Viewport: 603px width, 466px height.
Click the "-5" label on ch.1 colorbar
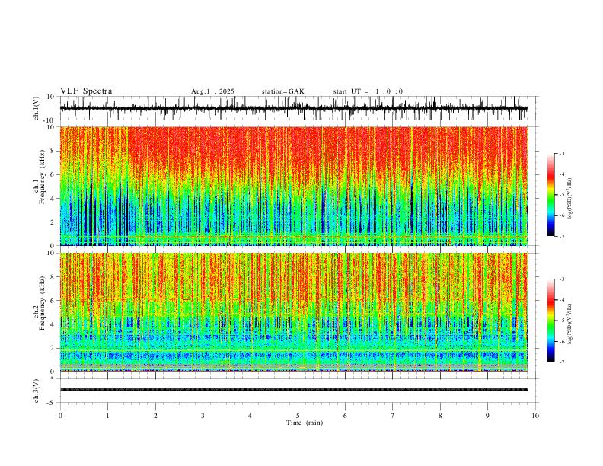(562, 195)
